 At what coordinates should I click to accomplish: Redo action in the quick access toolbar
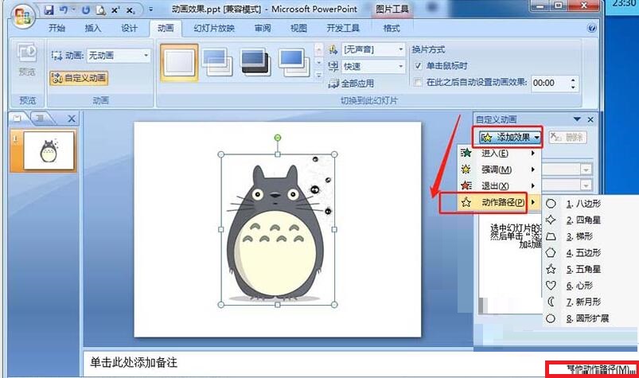tap(86, 10)
